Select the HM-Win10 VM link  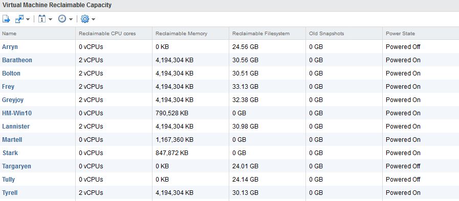pos(17,113)
